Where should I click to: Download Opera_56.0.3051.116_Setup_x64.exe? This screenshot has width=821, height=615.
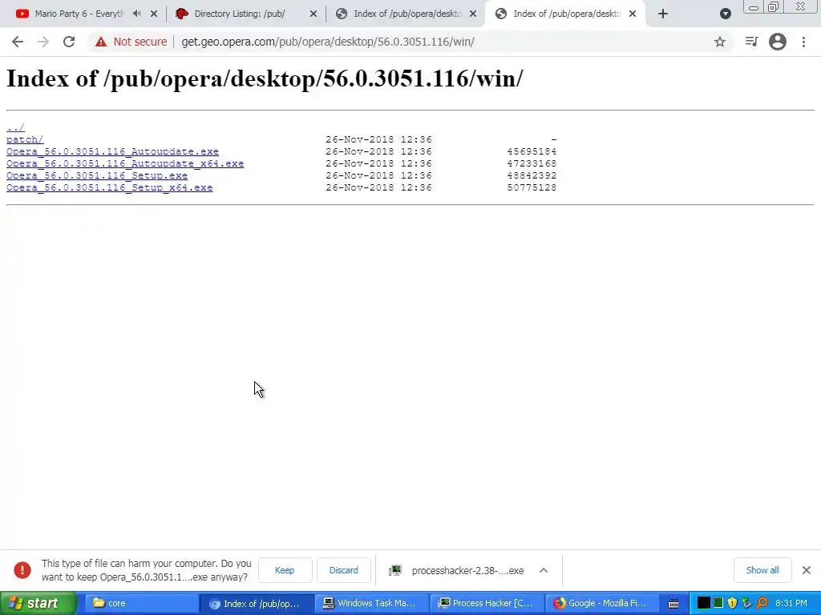pos(109,187)
